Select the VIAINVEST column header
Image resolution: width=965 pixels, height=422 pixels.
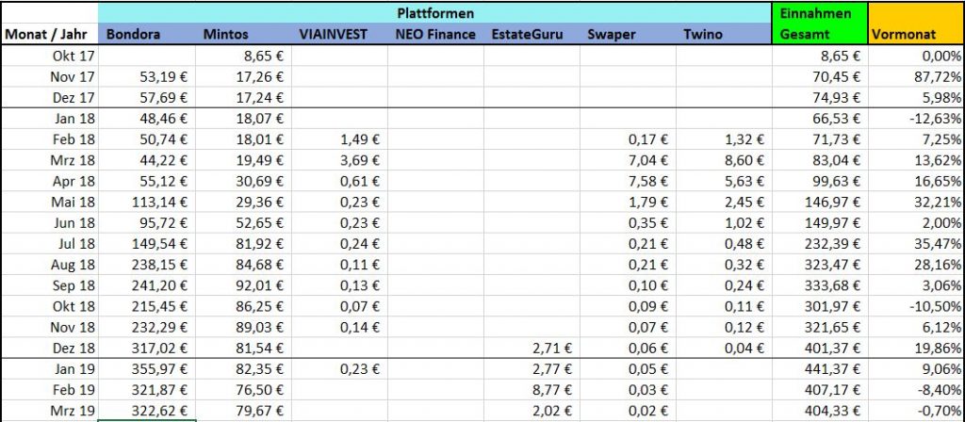339,34
